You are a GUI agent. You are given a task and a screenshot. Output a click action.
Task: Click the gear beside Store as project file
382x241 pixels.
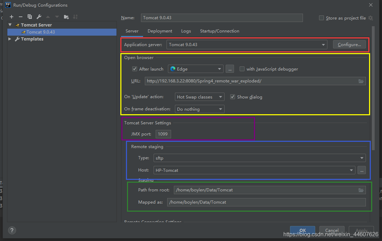[x=370, y=18]
